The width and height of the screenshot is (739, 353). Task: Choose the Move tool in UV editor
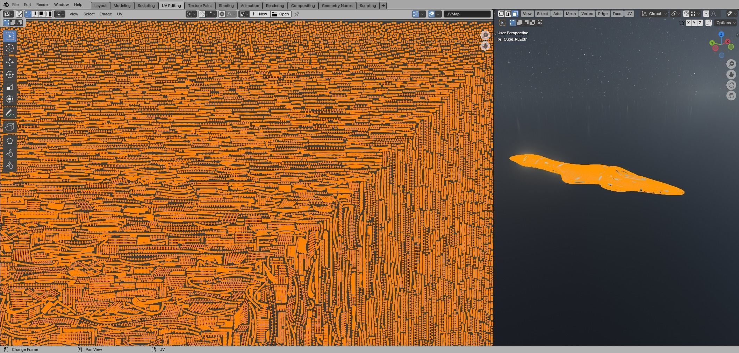pos(10,62)
